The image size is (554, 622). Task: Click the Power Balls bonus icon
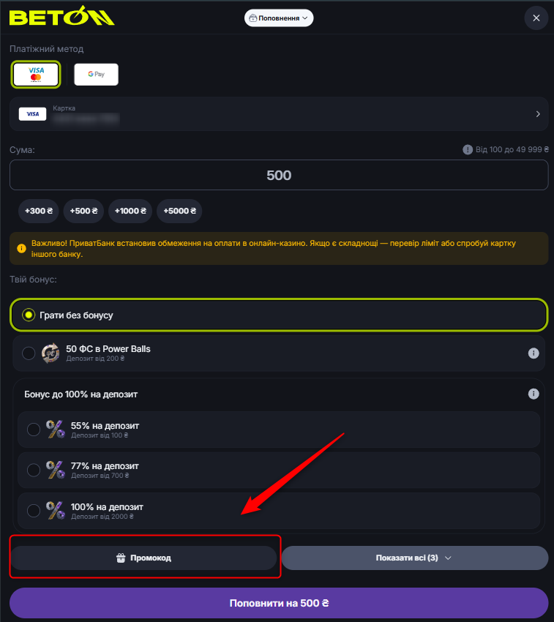pos(50,353)
